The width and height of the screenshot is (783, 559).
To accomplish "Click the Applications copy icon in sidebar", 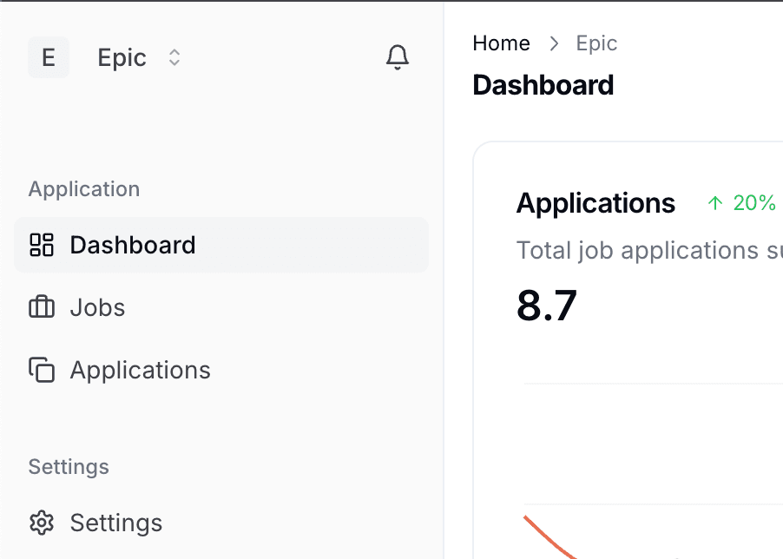I will point(42,370).
